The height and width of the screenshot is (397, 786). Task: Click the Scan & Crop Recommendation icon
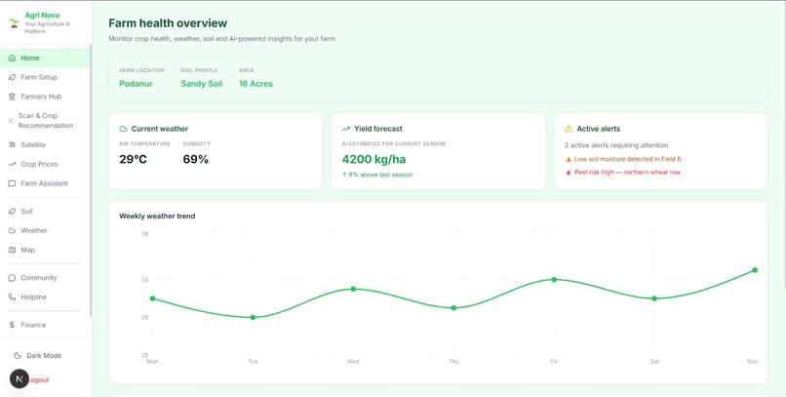pos(11,120)
